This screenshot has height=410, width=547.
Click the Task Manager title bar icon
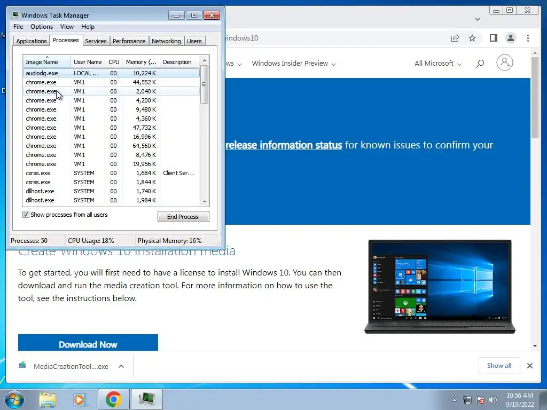tap(14, 15)
